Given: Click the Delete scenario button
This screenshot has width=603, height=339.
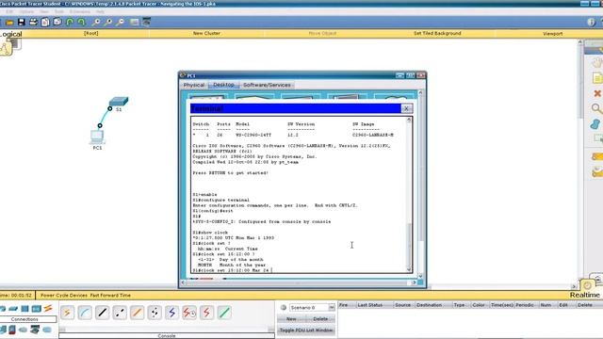Looking at the screenshot, I should point(320,319).
